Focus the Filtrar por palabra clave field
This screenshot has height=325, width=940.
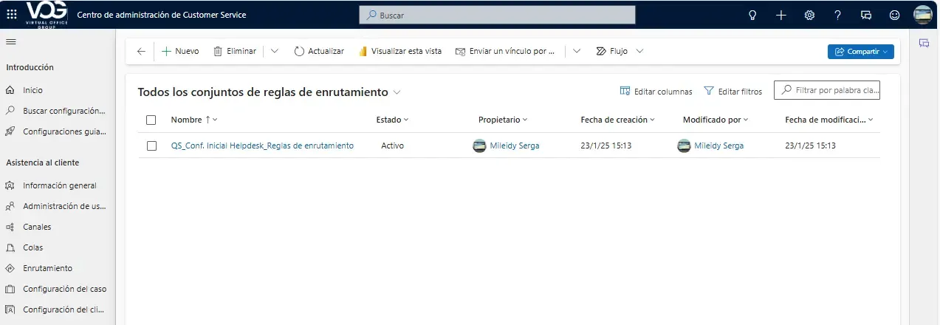tap(831, 90)
